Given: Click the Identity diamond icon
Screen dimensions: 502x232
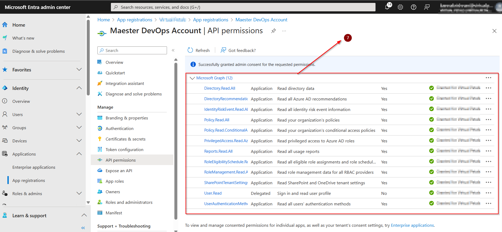Looking at the screenshot, I should pyautogui.click(x=5, y=88).
